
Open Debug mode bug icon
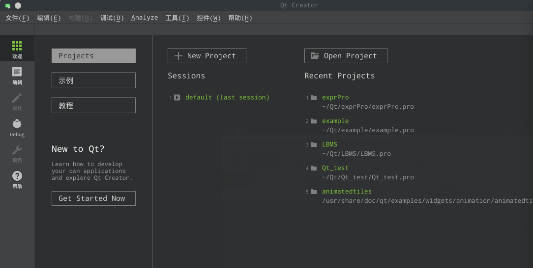pos(17,124)
